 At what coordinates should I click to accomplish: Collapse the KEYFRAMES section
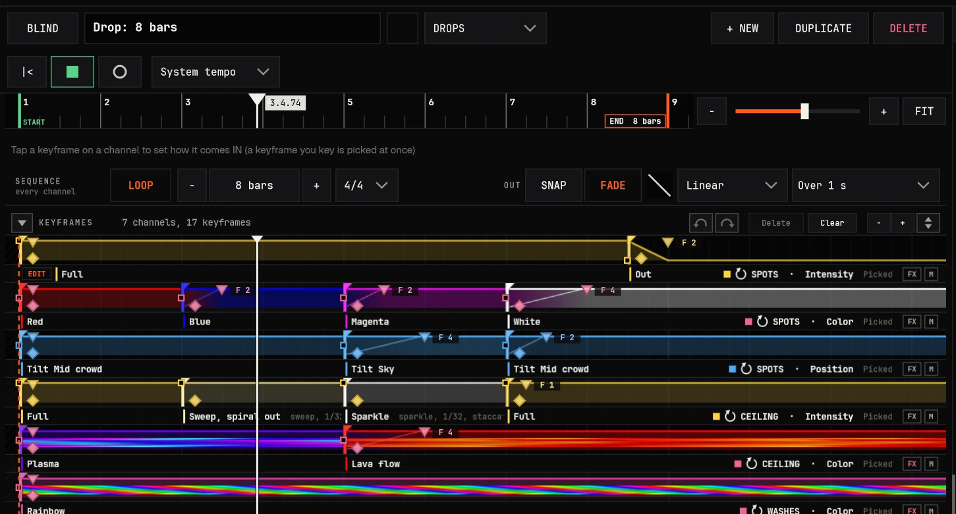pos(22,222)
